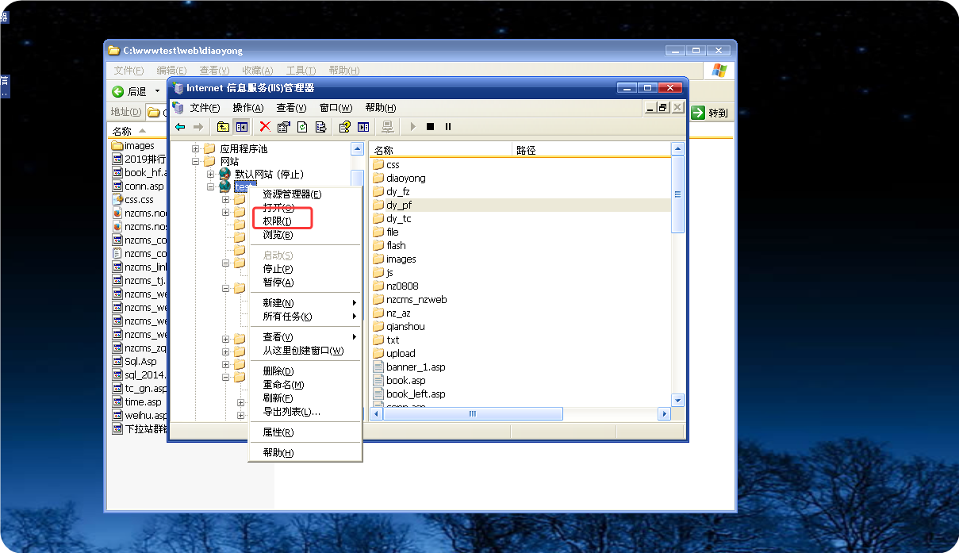Expand the 应用程序池 tree node
Viewport: 959px width, 553px height.
196,148
